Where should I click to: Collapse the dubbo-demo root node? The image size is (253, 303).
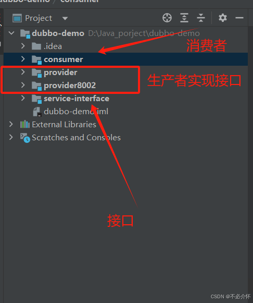click(11, 33)
